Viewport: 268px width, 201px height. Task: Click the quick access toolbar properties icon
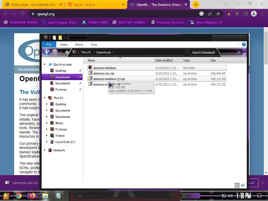(54, 38)
